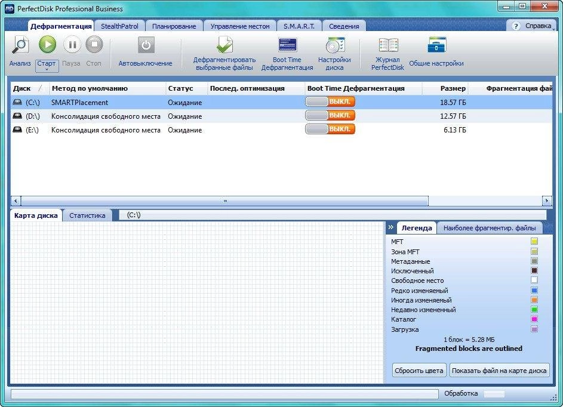
Task: Click the Анализ magnifier icon
Action: pyautogui.click(x=20, y=45)
